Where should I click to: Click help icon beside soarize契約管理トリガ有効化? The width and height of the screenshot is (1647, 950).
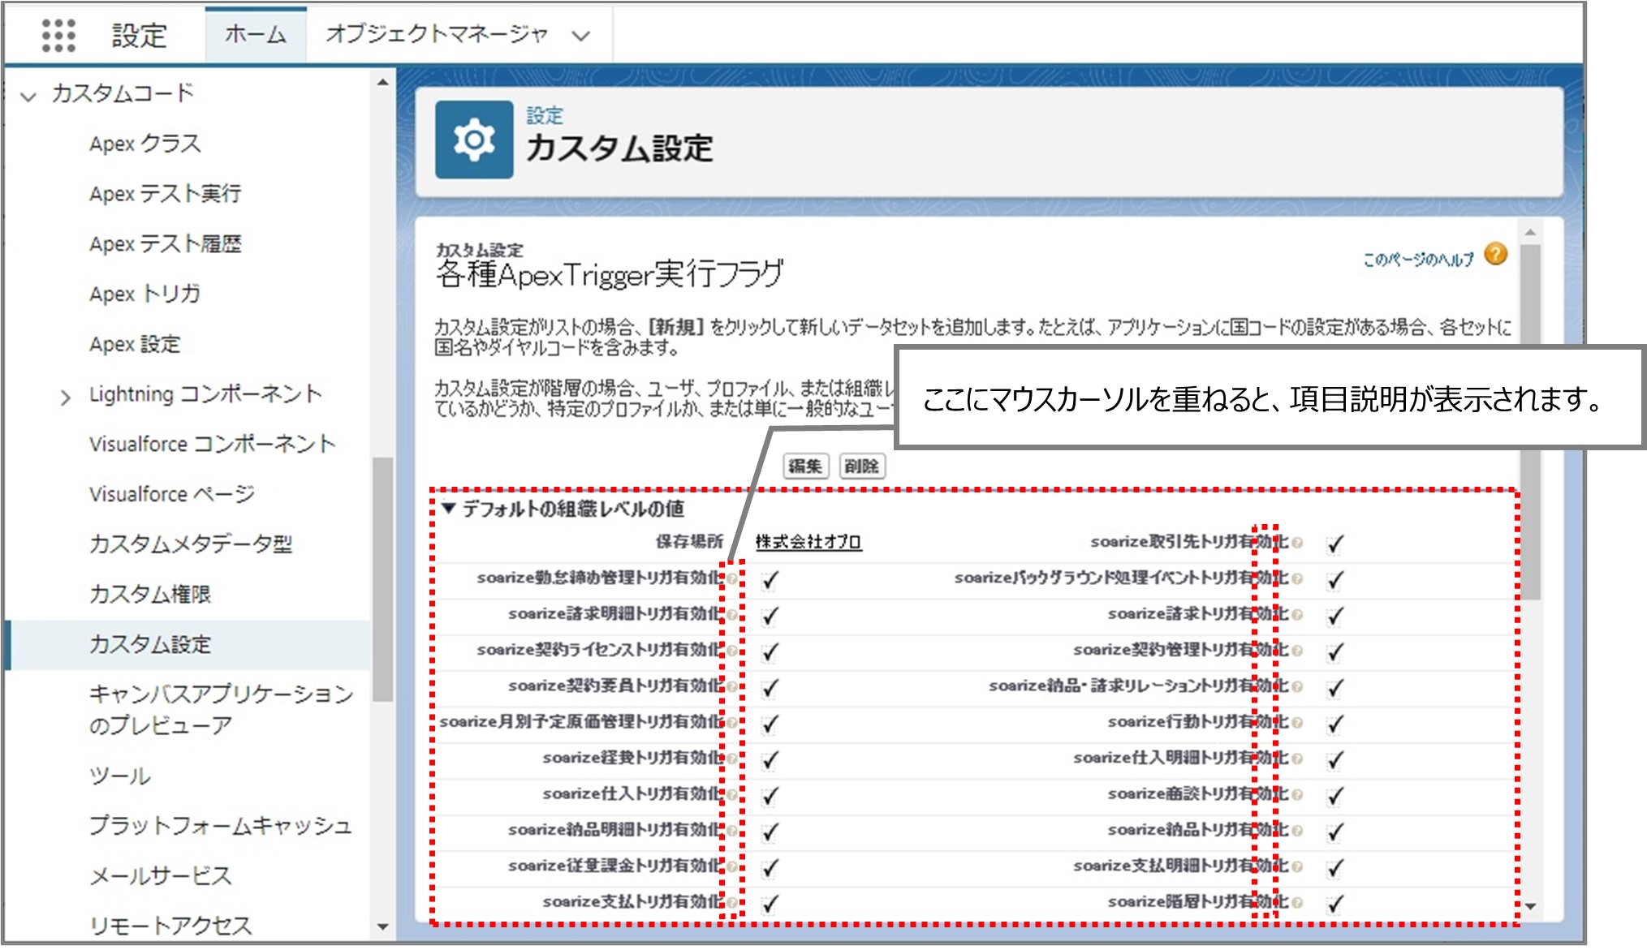(x=1297, y=651)
